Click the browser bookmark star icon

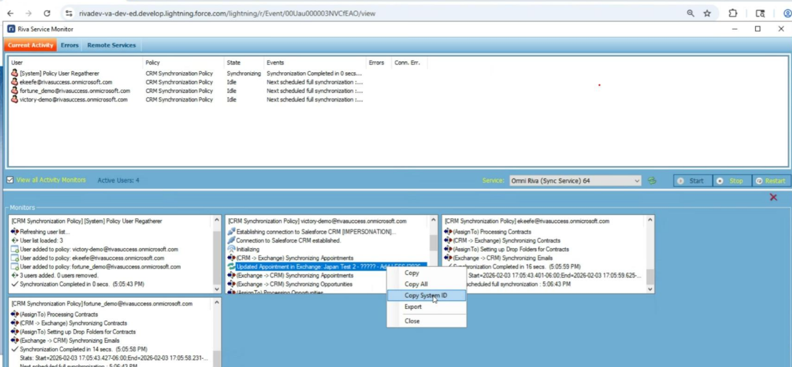pyautogui.click(x=707, y=13)
